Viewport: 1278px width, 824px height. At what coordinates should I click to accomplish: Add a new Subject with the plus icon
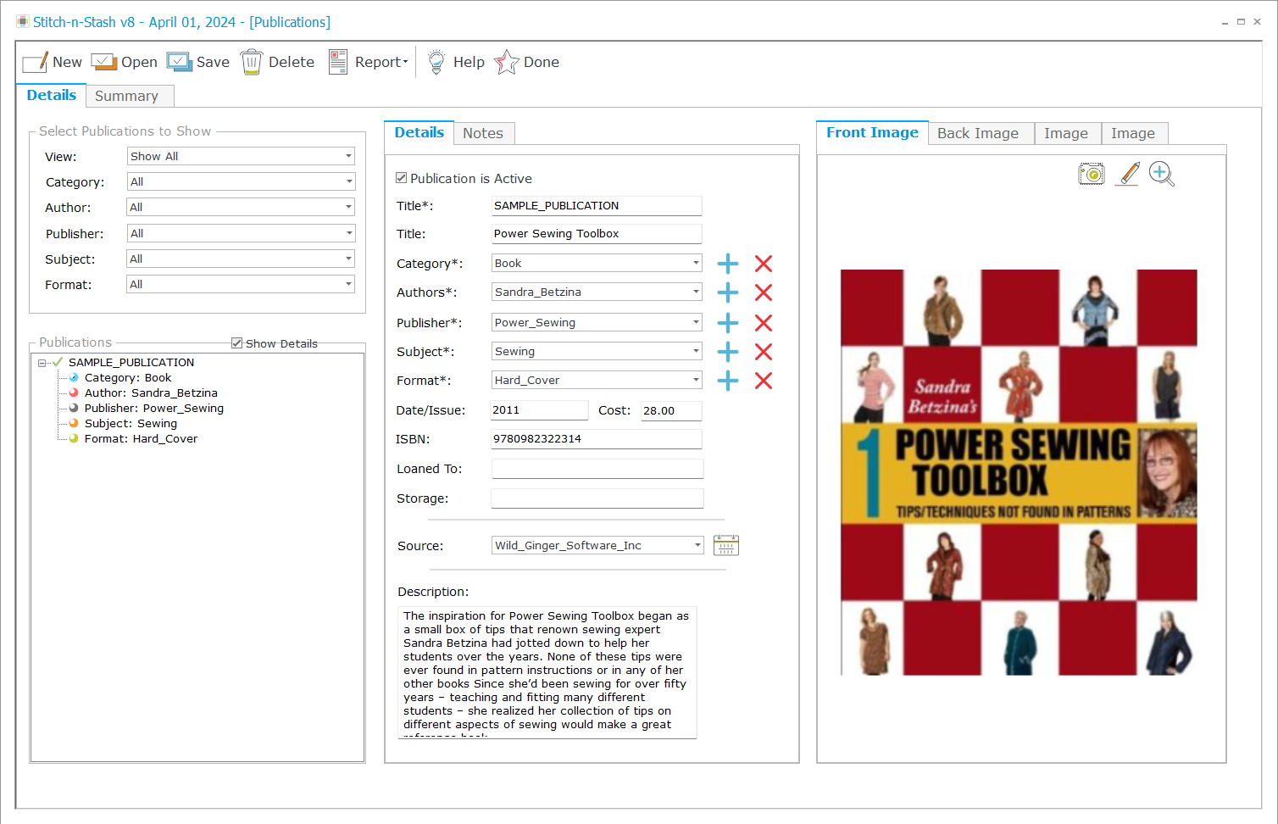point(728,352)
